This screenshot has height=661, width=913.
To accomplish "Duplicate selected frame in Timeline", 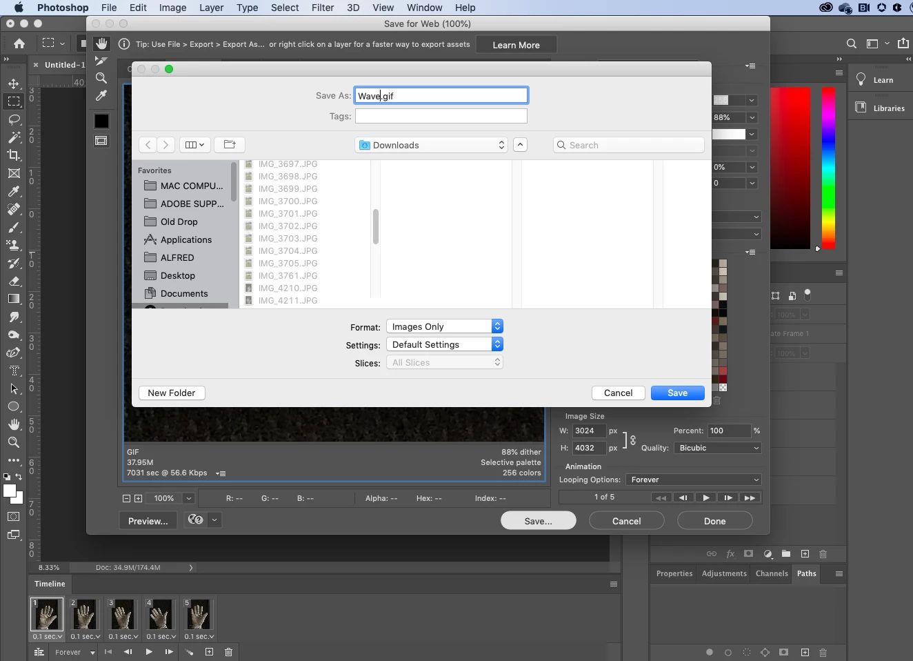I will 210,652.
